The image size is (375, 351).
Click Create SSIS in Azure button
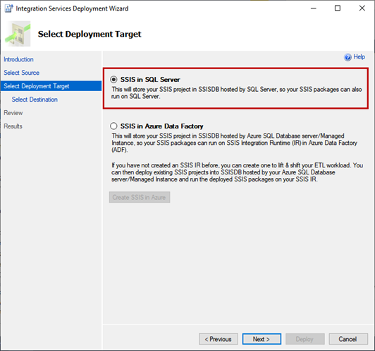pyautogui.click(x=140, y=197)
